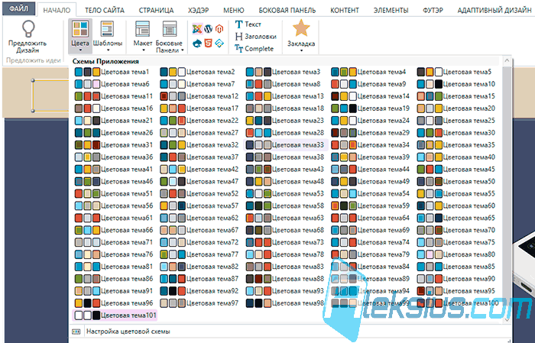Image resolution: width=535 pixels, height=343 pixels.
Task: Apply Цветовая тема5
Action: coord(455,72)
